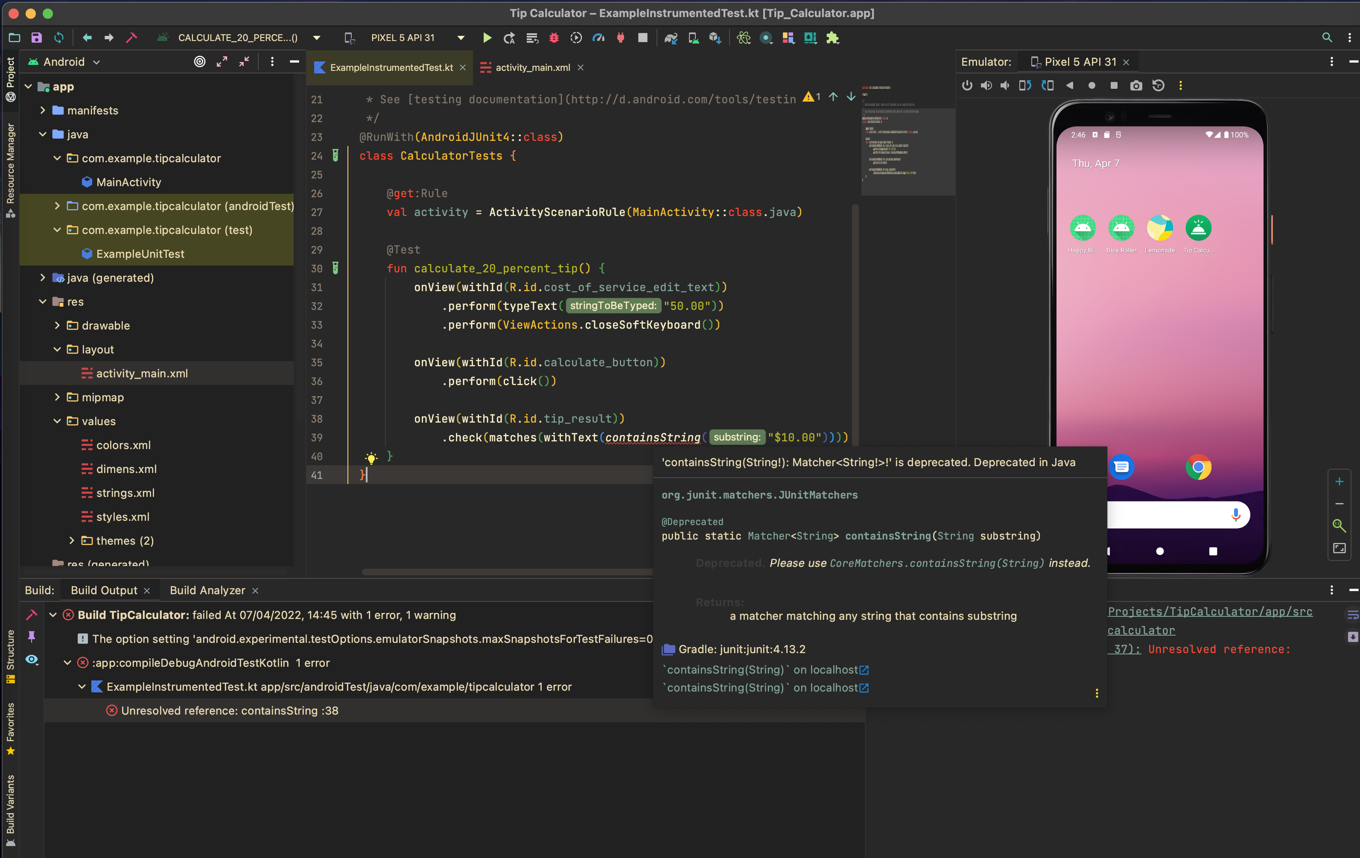Click the editor horizontal scrollbar

click(507, 572)
